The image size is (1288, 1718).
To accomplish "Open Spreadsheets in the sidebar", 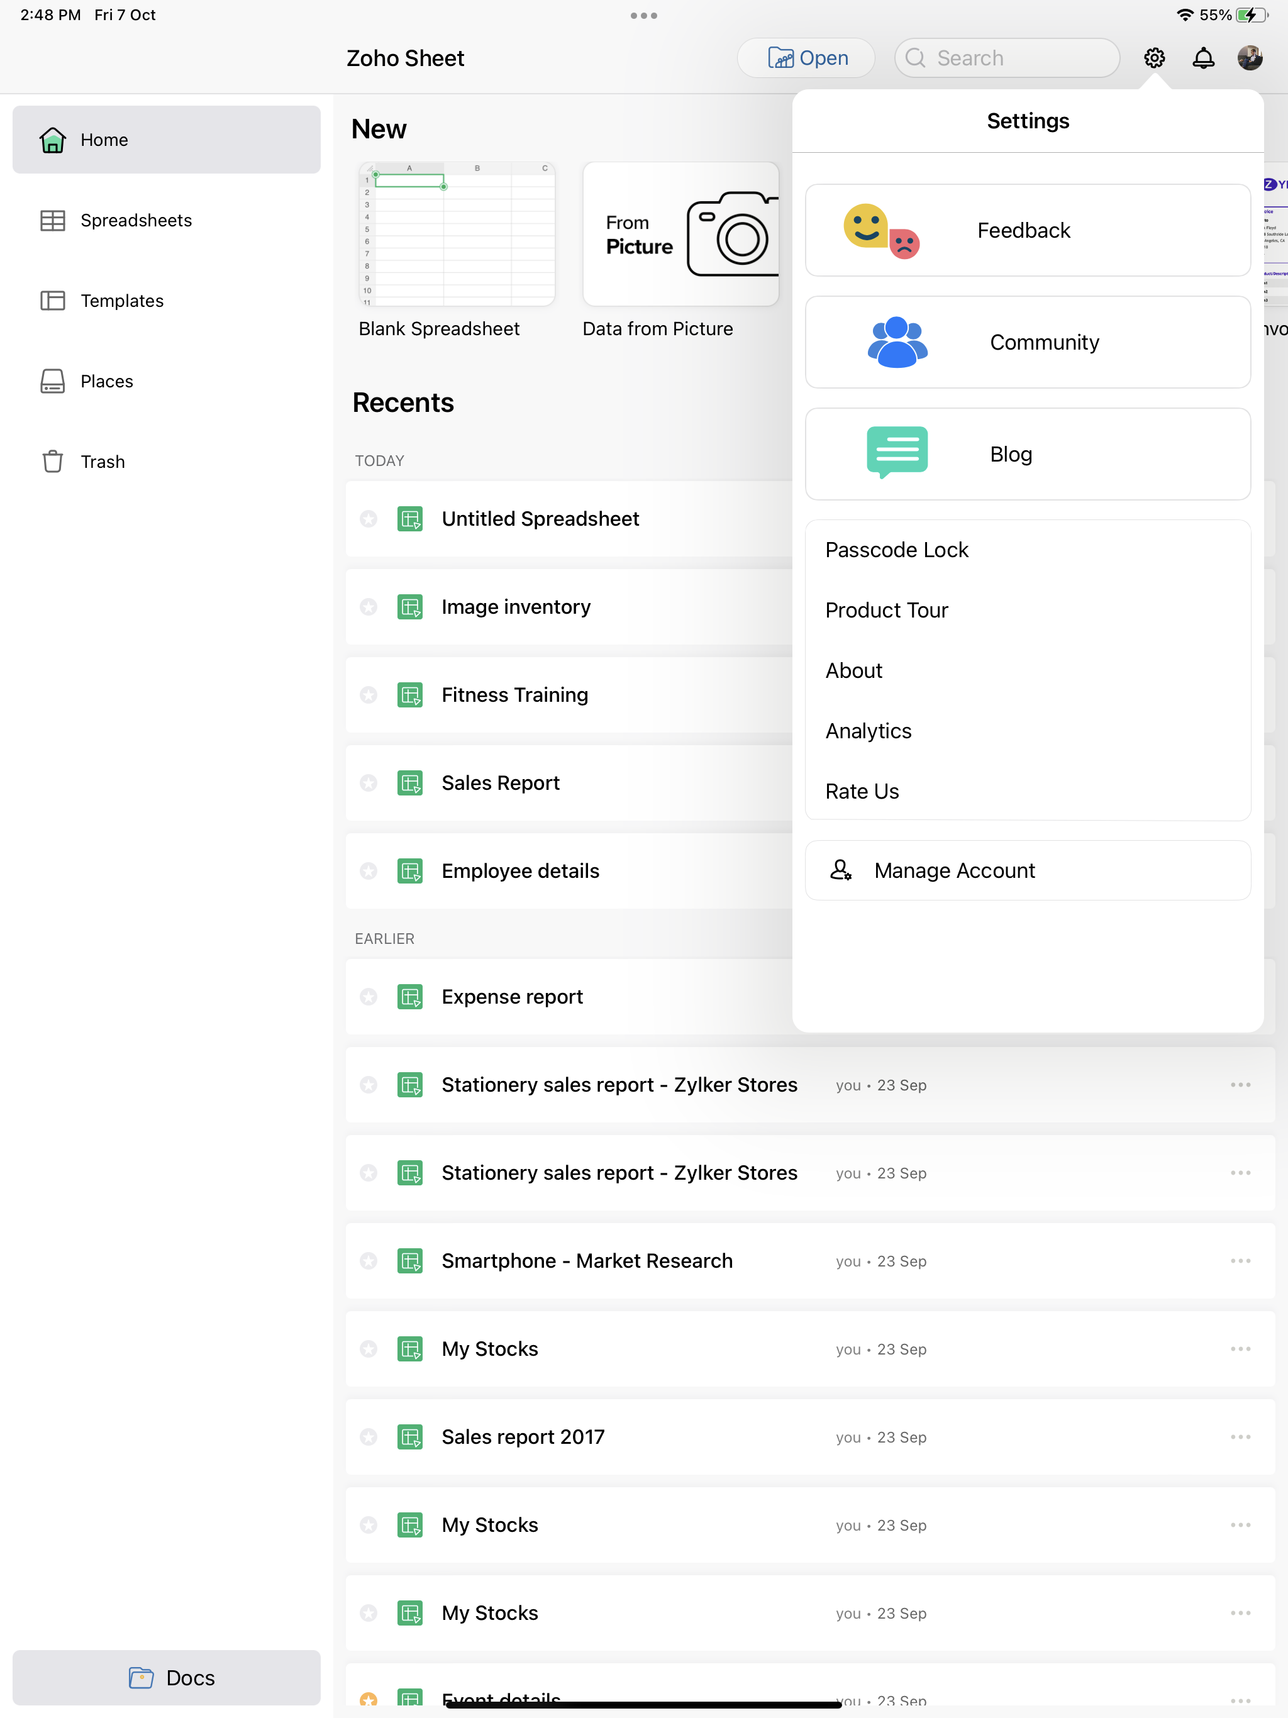I will pyautogui.click(x=136, y=221).
